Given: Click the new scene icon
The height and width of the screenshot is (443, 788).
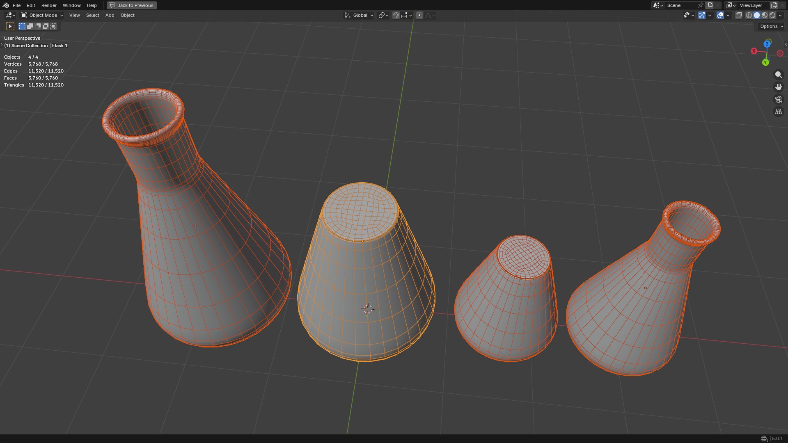Looking at the screenshot, I should [710, 5].
